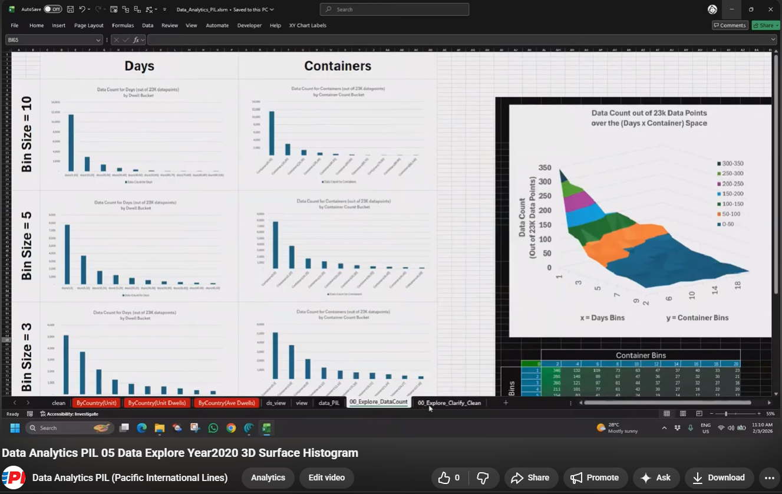Click the formula bar Cancel X icon

point(117,39)
